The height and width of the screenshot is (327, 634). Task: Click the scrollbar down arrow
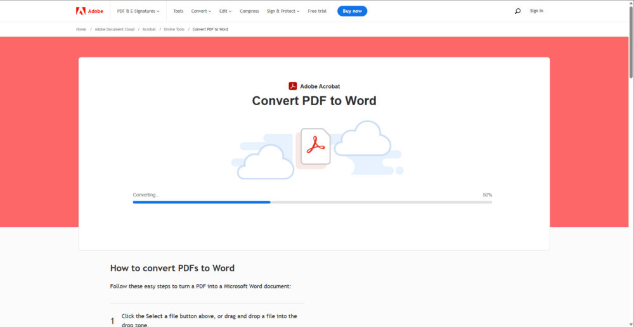pos(631,324)
